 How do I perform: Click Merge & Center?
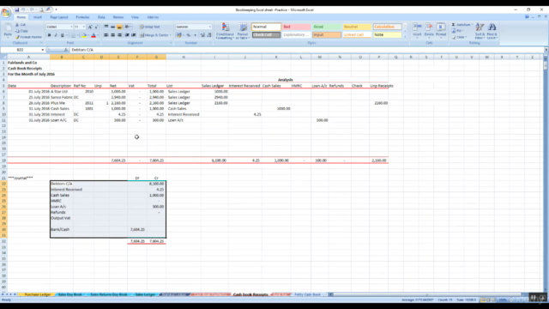[154, 35]
